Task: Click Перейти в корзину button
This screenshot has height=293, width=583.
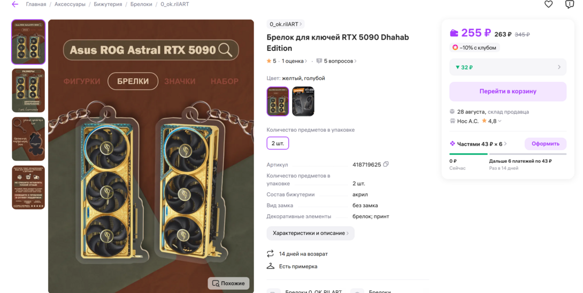Action: [508, 91]
